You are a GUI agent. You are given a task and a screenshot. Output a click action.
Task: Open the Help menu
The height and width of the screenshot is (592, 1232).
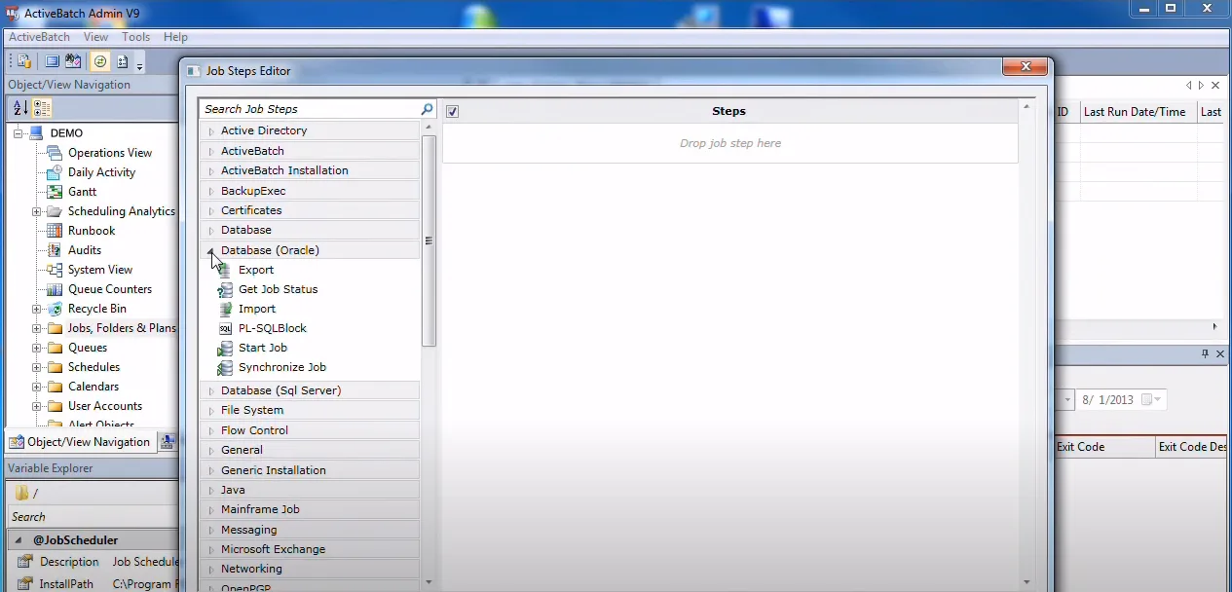(175, 37)
